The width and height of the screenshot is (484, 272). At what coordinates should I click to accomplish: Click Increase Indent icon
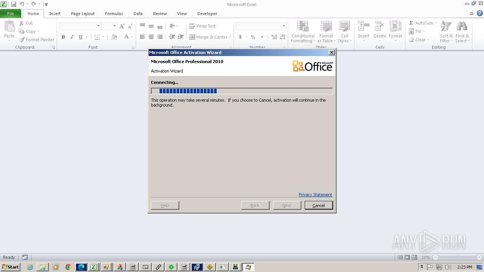181,37
